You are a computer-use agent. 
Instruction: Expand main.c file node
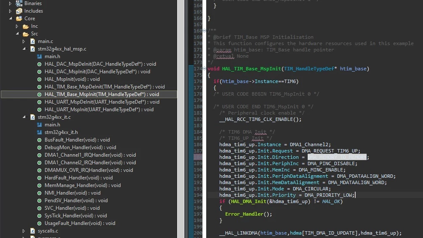coord(24,41)
